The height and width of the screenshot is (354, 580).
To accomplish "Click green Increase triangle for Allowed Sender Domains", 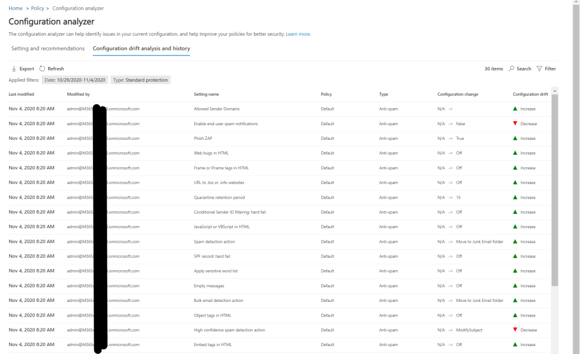I will (x=515, y=109).
